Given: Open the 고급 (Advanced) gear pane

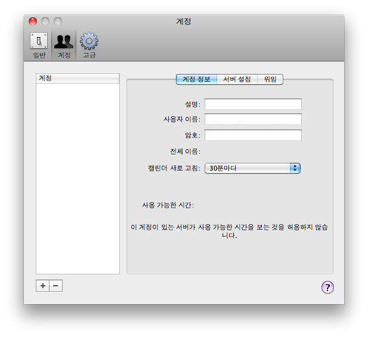Looking at the screenshot, I should click(x=89, y=45).
